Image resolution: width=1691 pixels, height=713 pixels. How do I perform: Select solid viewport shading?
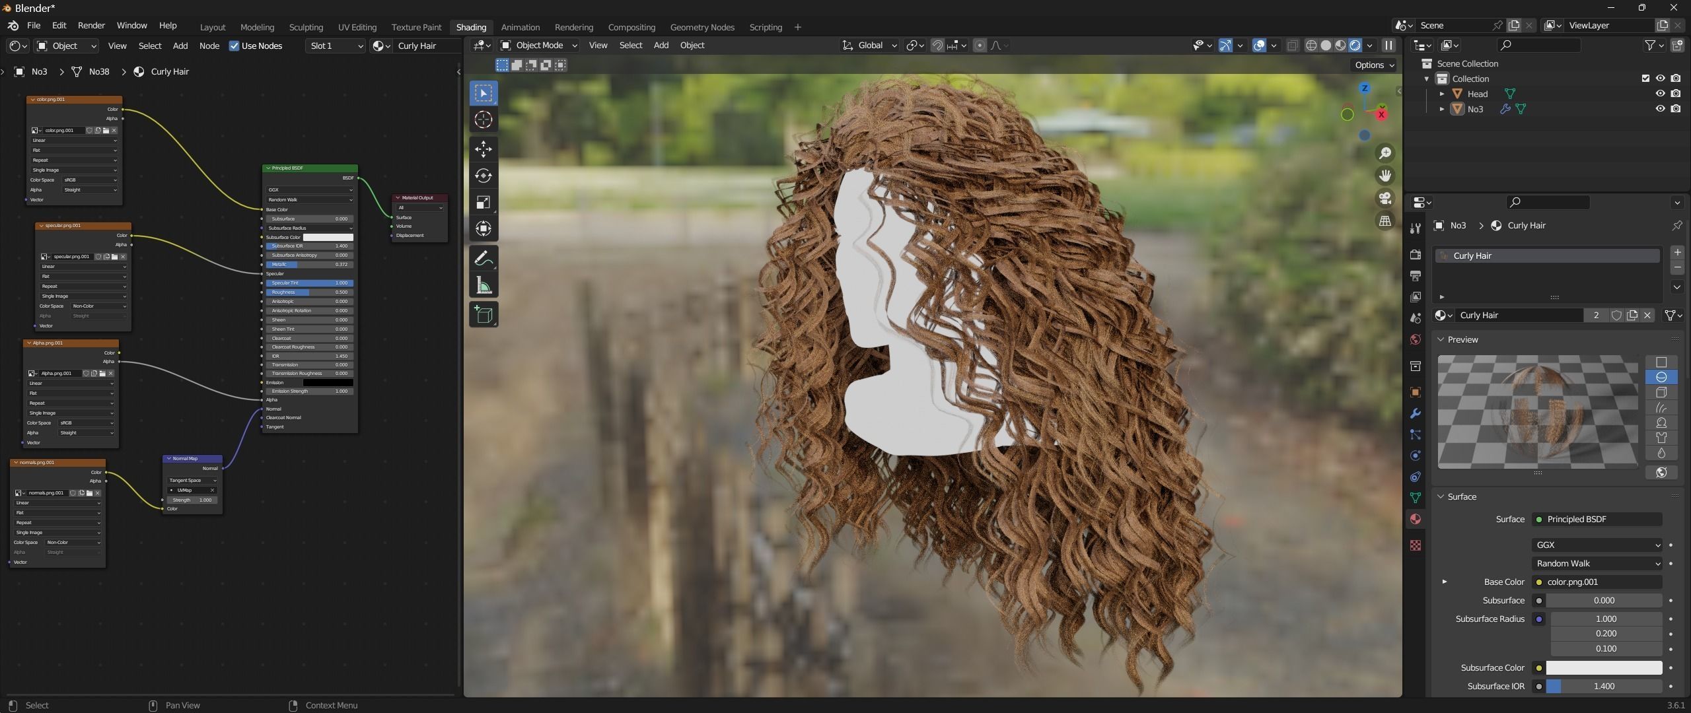pos(1326,46)
